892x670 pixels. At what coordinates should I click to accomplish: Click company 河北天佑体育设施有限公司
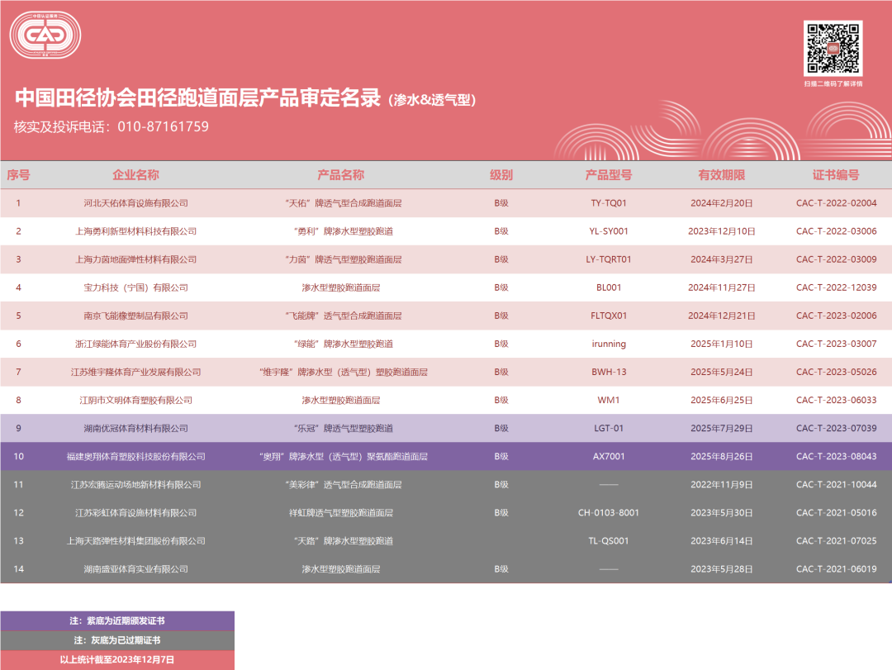(x=135, y=203)
